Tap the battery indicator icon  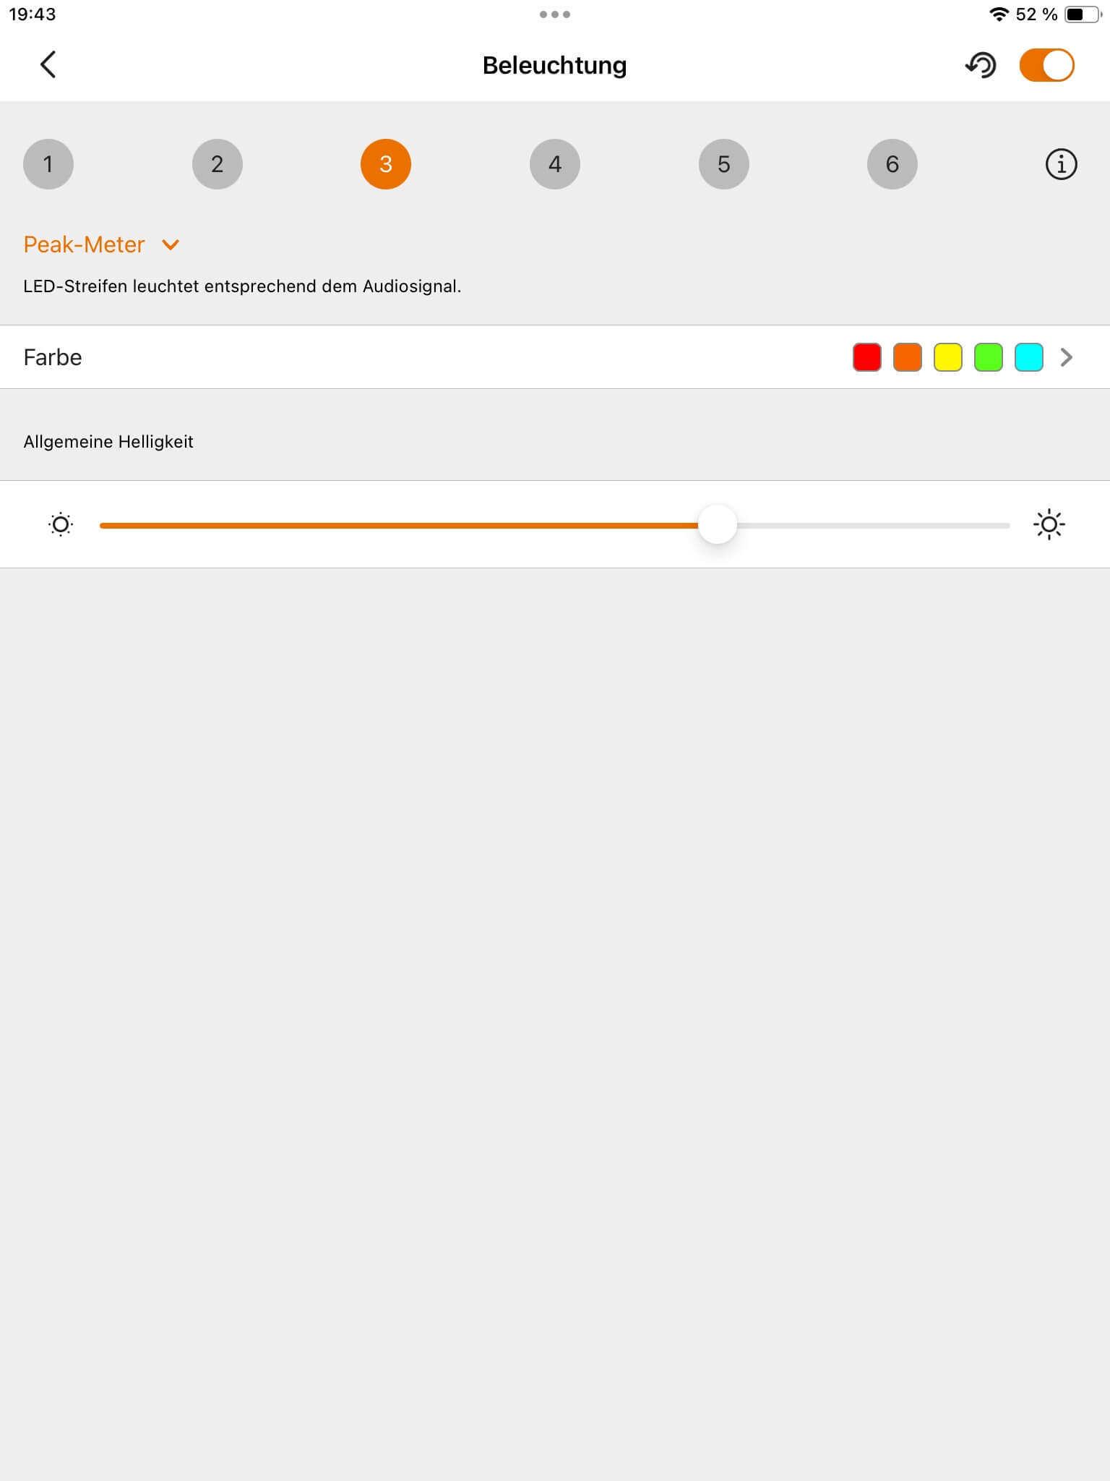point(1083,14)
